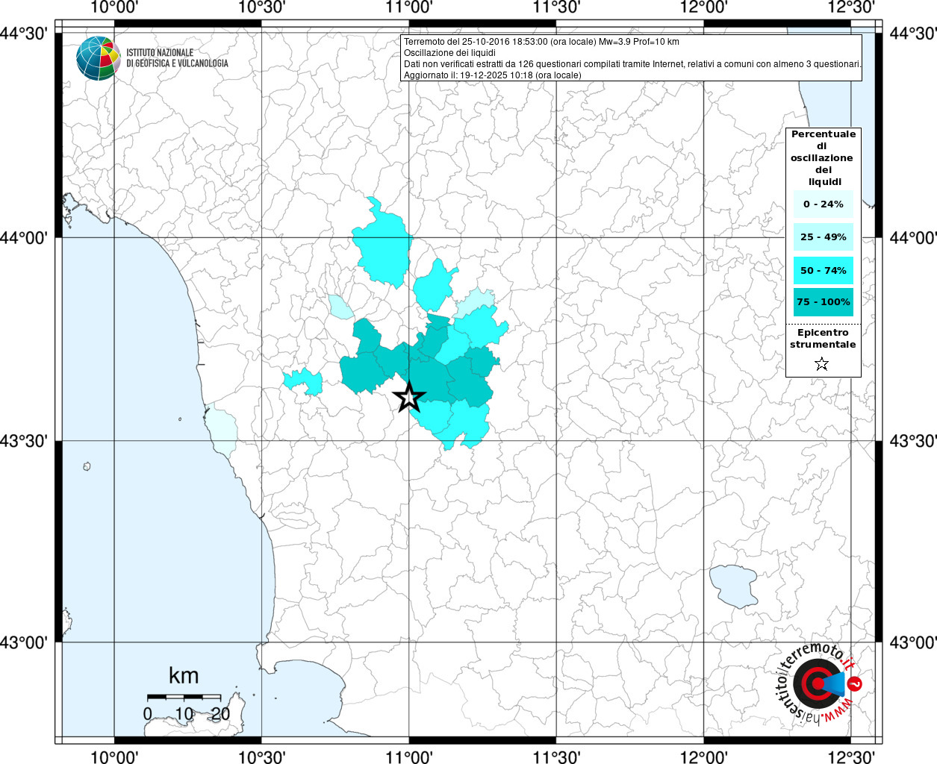Select the 50 - 74% legend swatch
This screenshot has width=937, height=764.
[823, 270]
